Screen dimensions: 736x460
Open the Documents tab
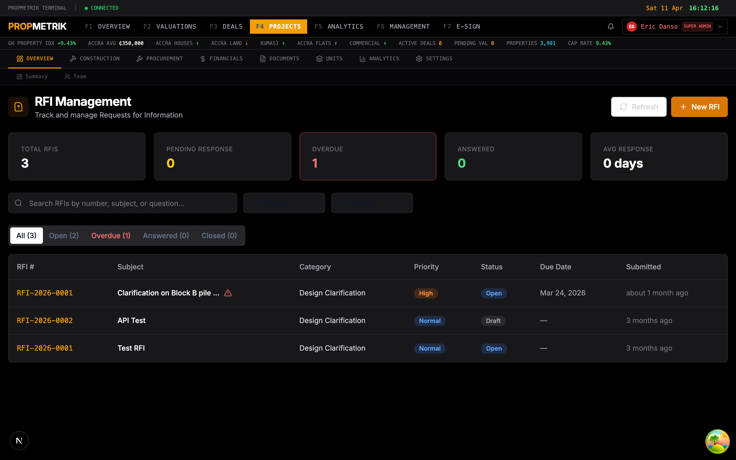tap(280, 59)
